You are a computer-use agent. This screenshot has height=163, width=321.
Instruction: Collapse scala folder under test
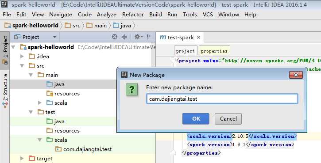[x=40, y=140]
